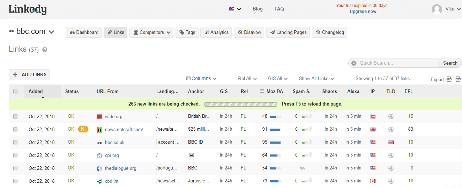Screen dimensions: 462x188
Task: Click the Quick Search input field
Action: tap(398, 63)
